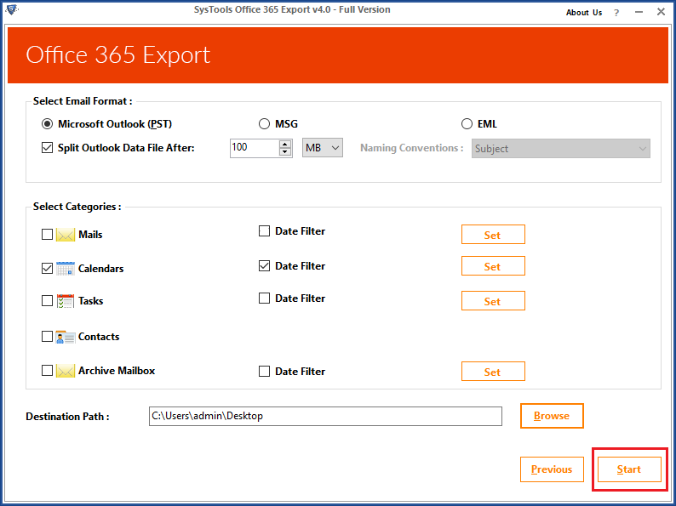The image size is (676, 506).
Task: Click Set button for Archive Mailbox filter
Action: pyautogui.click(x=493, y=372)
